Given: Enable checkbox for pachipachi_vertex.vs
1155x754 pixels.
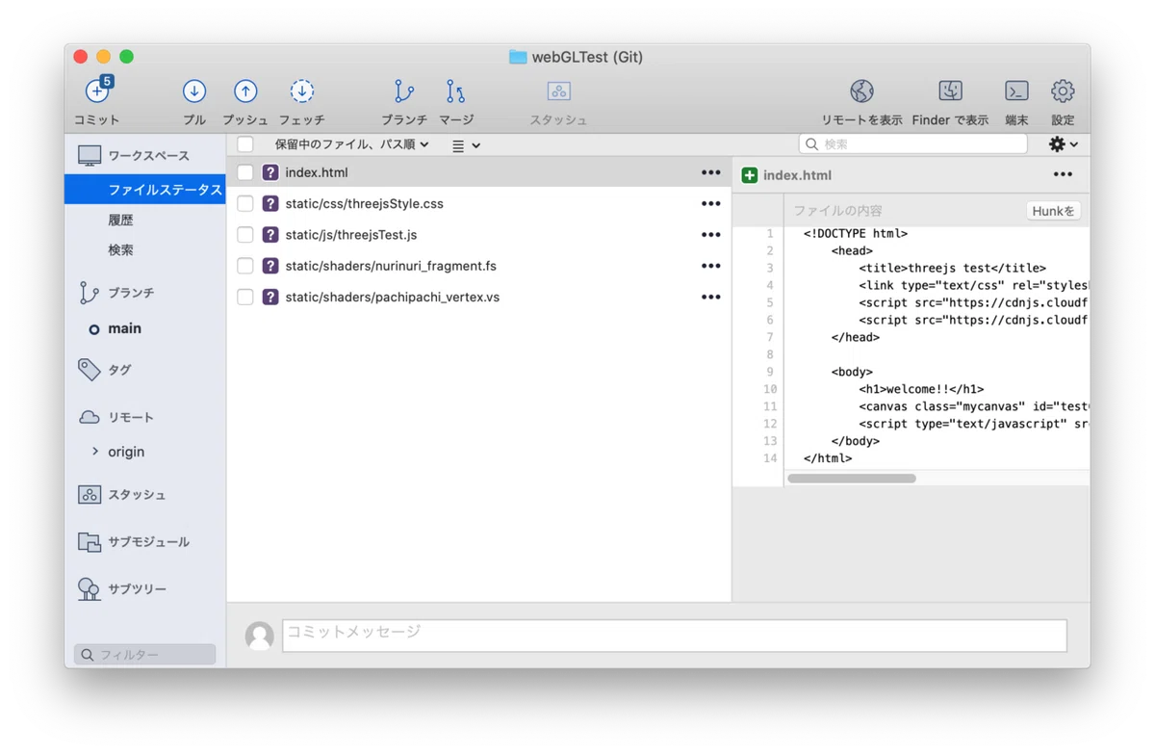Looking at the screenshot, I should (x=245, y=298).
